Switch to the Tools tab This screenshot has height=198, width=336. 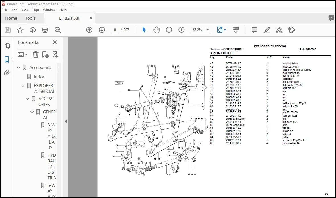[x=30, y=18]
